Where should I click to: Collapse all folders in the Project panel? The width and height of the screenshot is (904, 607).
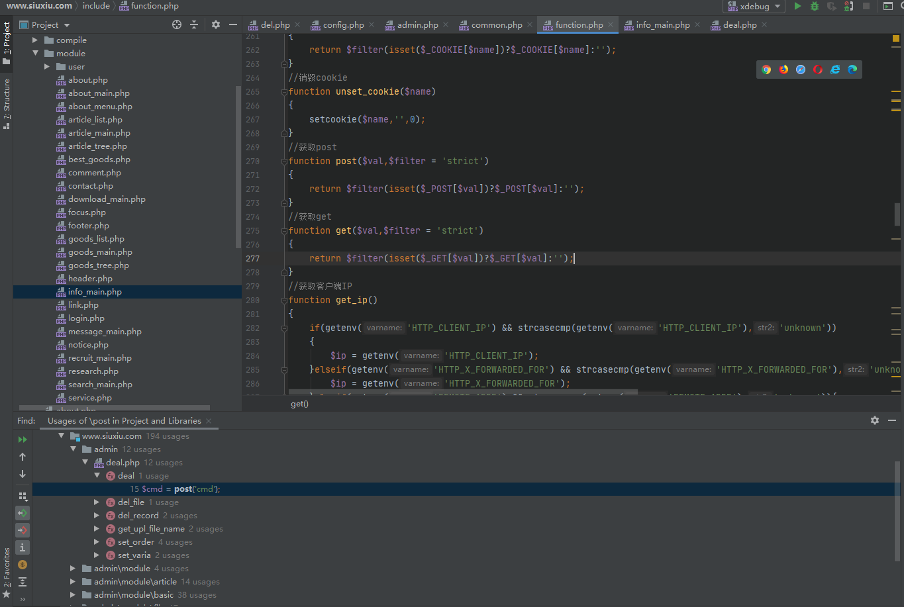194,24
